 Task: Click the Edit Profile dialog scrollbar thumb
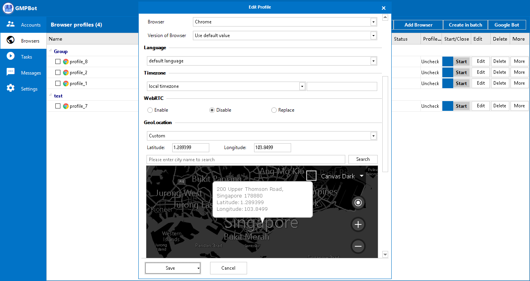pos(385,124)
